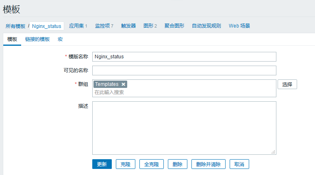Switch to the 链接的模板 tab
315x175 pixels.
[37, 39]
